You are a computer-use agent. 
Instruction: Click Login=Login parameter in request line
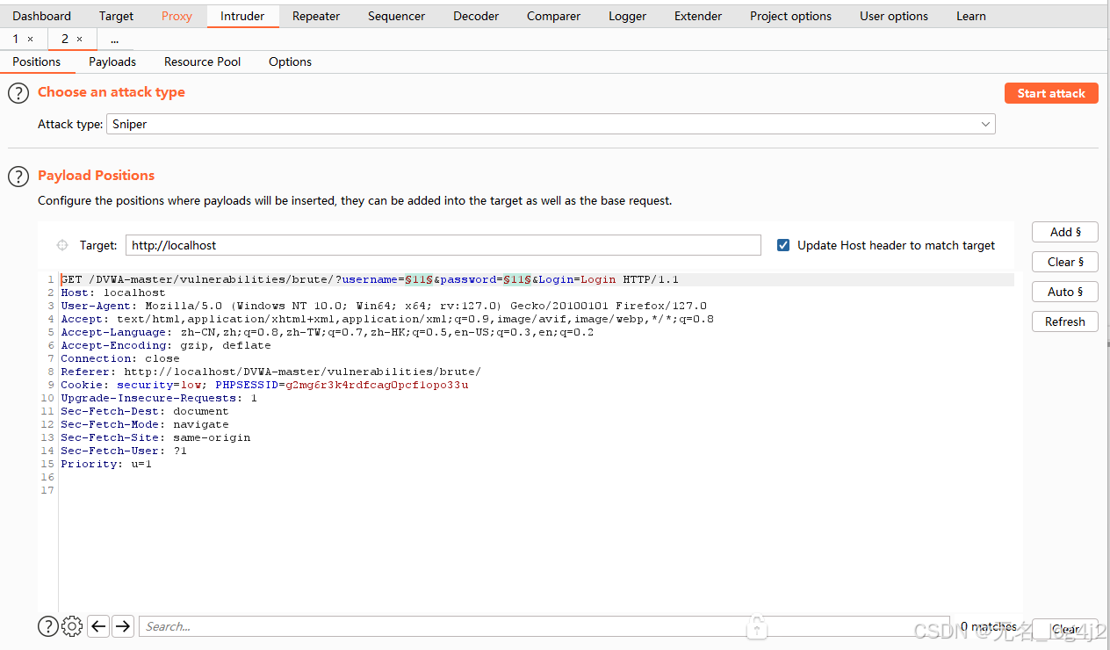point(577,279)
